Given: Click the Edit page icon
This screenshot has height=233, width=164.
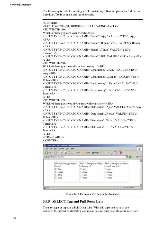Looking at the screenshot, I should tap(115, 153).
